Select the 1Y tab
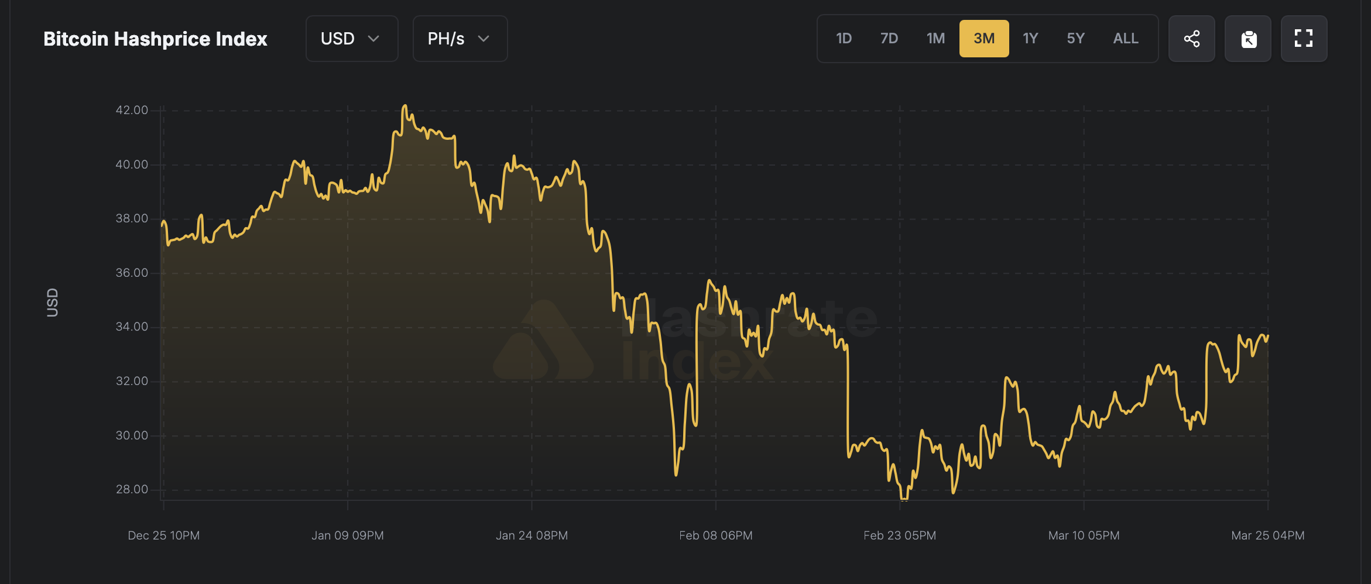Image resolution: width=1371 pixels, height=584 pixels. [1030, 39]
